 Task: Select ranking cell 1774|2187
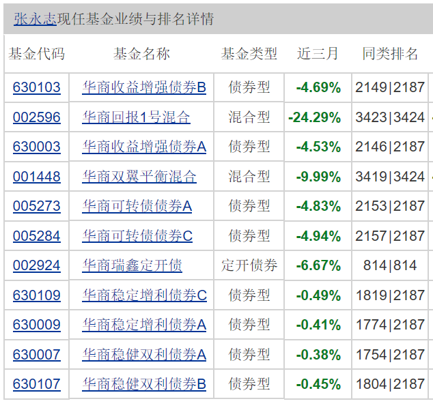tap(390, 325)
